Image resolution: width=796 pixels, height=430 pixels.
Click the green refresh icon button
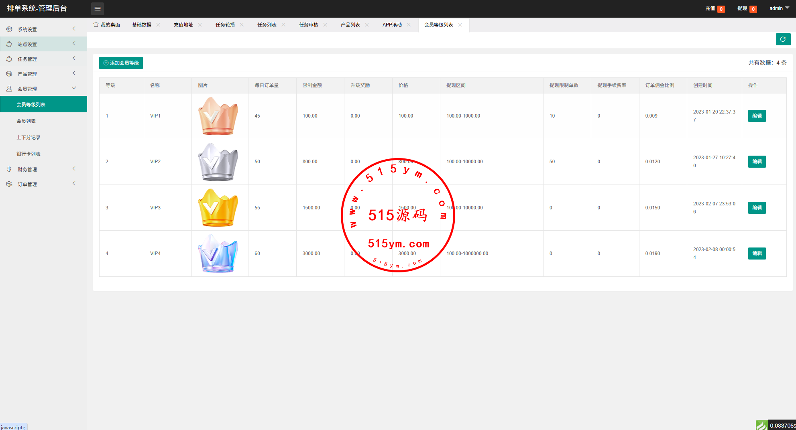pos(783,39)
